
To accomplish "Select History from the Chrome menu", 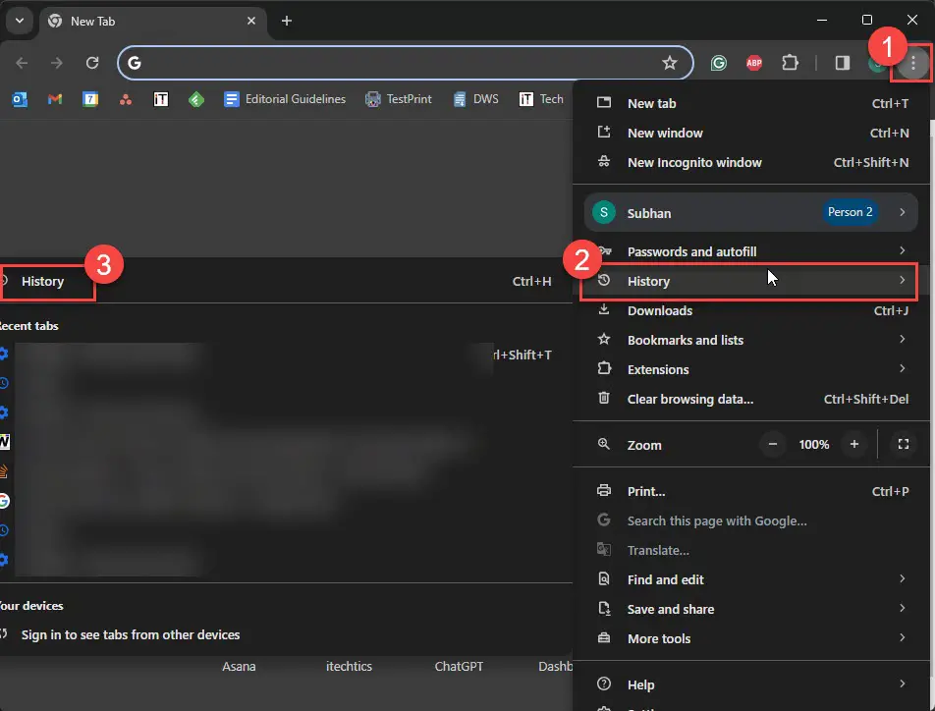I will 649,281.
